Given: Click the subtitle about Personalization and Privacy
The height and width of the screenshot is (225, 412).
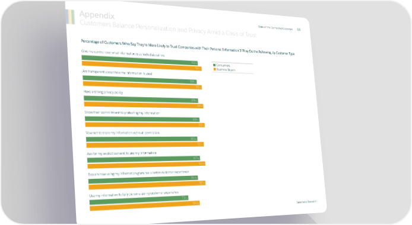Looking at the screenshot, I should [x=168, y=28].
